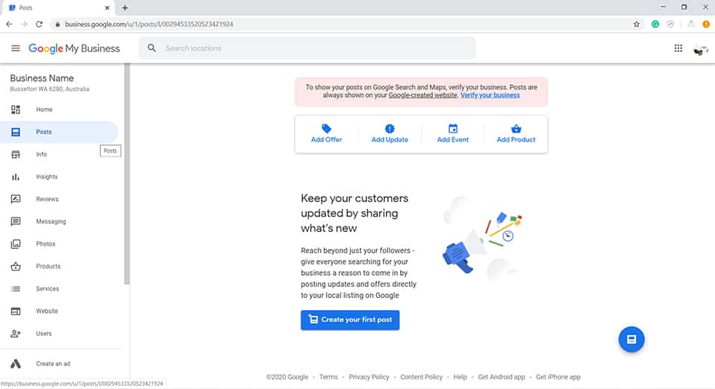Click the Busselton WA 6280, Australia address

50,89
